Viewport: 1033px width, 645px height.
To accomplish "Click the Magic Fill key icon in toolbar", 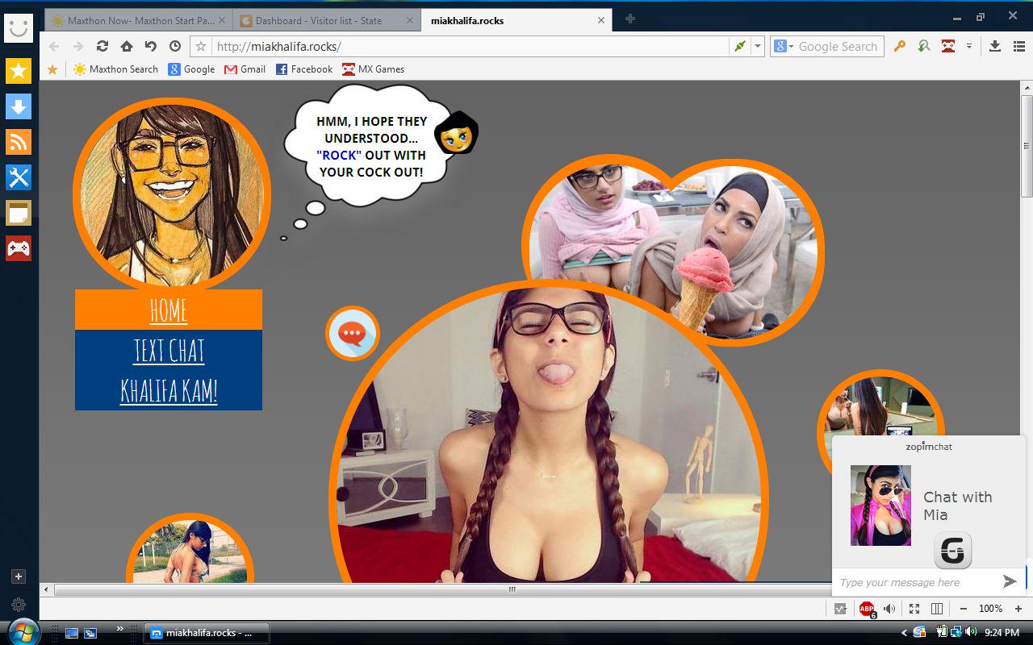I will tap(900, 46).
